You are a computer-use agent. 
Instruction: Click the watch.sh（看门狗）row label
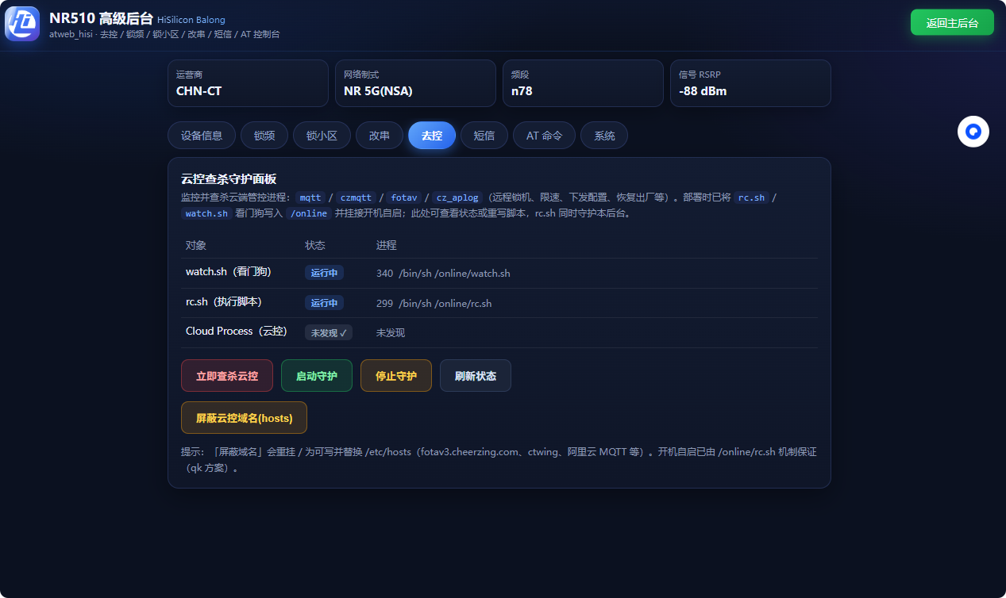(229, 272)
